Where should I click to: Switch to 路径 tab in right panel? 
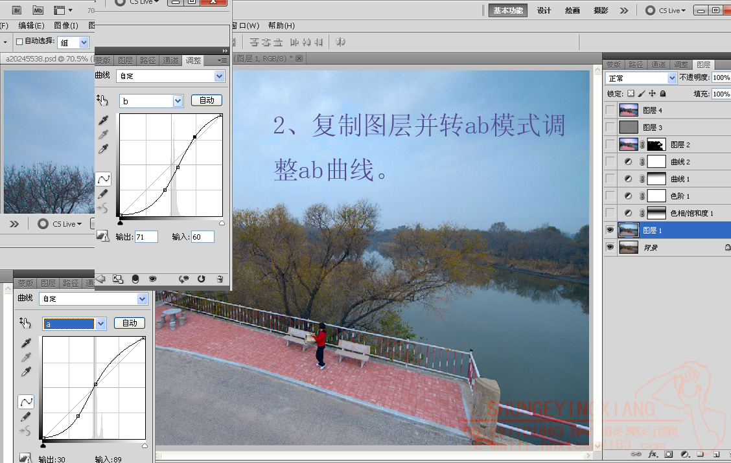(x=636, y=65)
